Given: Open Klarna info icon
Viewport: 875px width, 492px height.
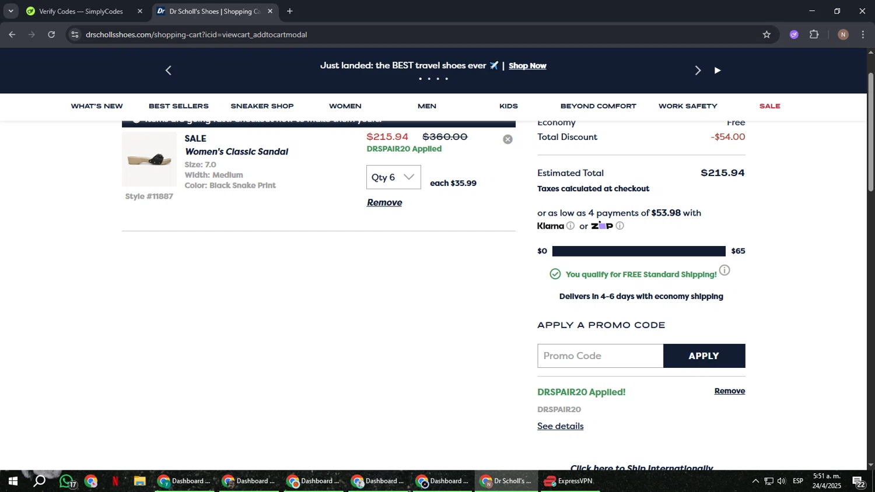Looking at the screenshot, I should point(570,226).
